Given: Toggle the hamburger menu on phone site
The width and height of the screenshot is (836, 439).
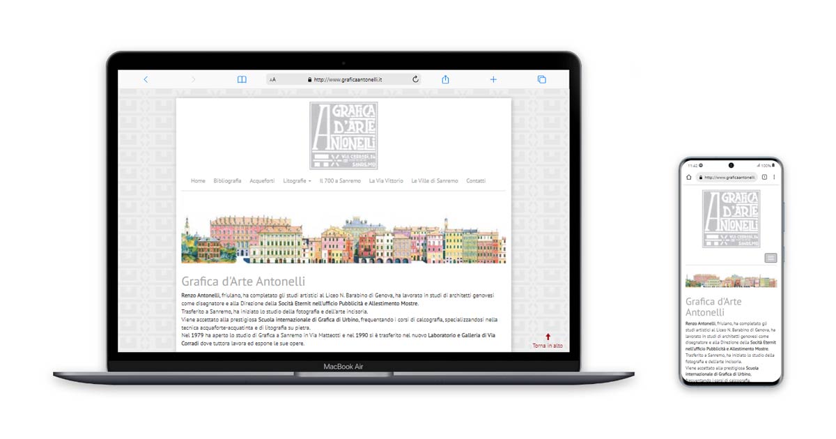Looking at the screenshot, I should point(771,258).
